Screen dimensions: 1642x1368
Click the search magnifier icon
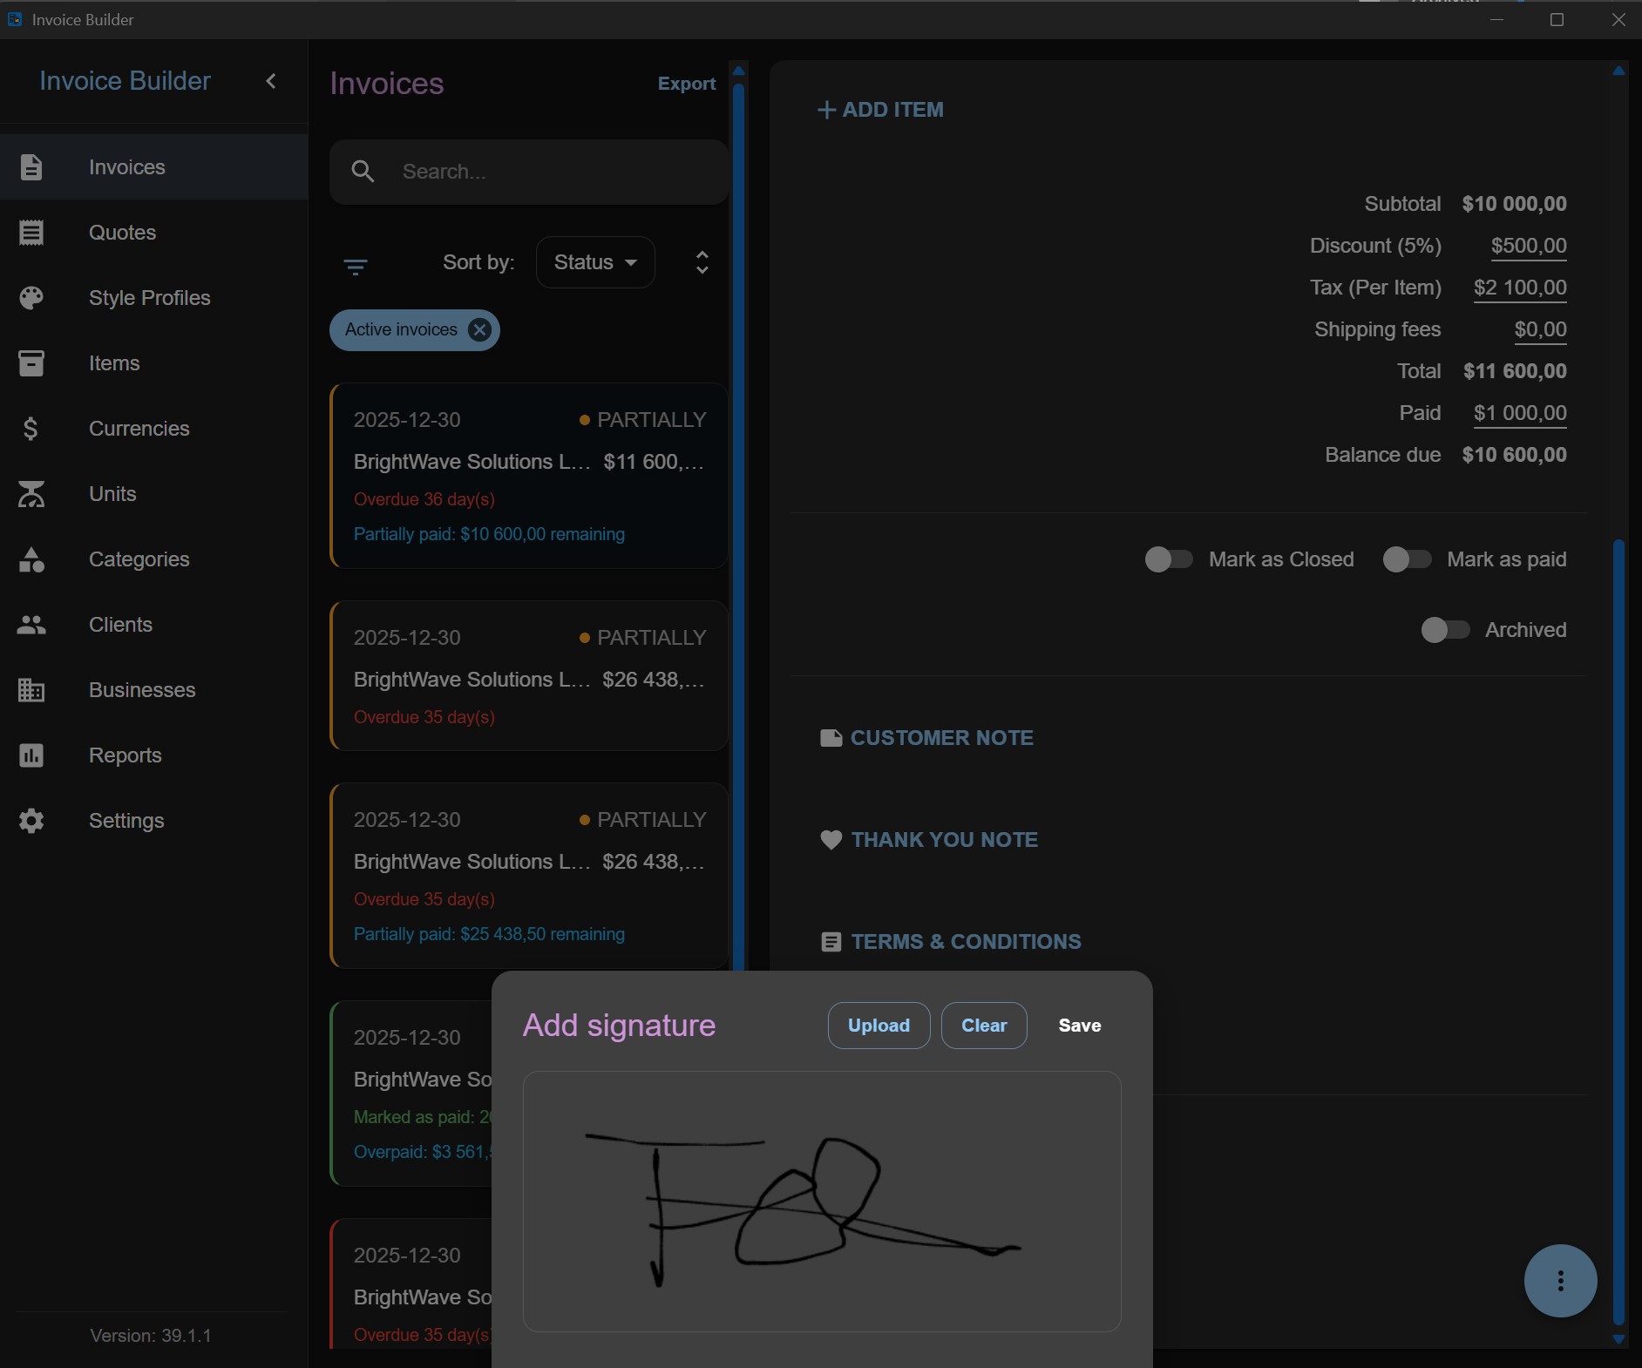[x=363, y=172]
